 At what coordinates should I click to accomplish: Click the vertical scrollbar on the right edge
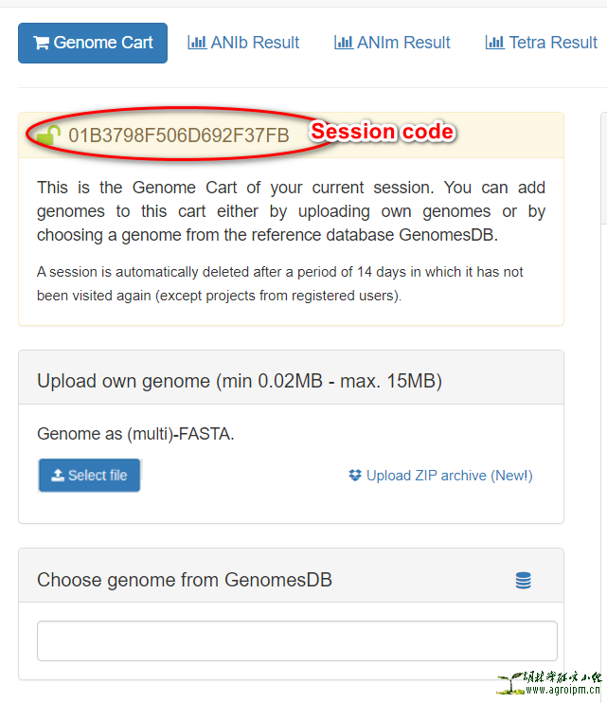pyautogui.click(x=603, y=379)
